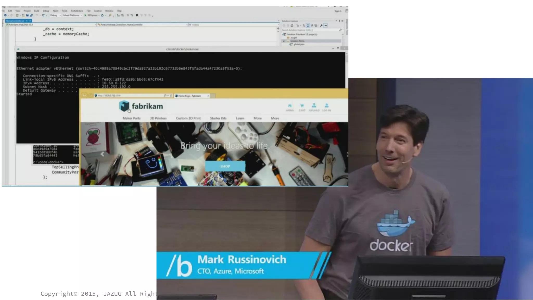Click the Refresh icon in Solution Explorer
The image size is (533, 300).
(308, 26)
